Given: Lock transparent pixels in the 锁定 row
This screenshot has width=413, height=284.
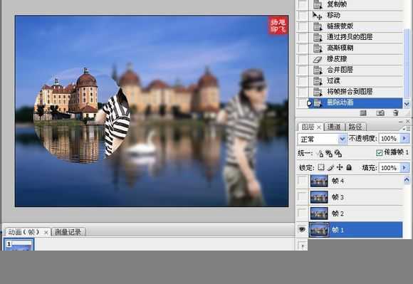Looking at the screenshot, I should 321,167.
